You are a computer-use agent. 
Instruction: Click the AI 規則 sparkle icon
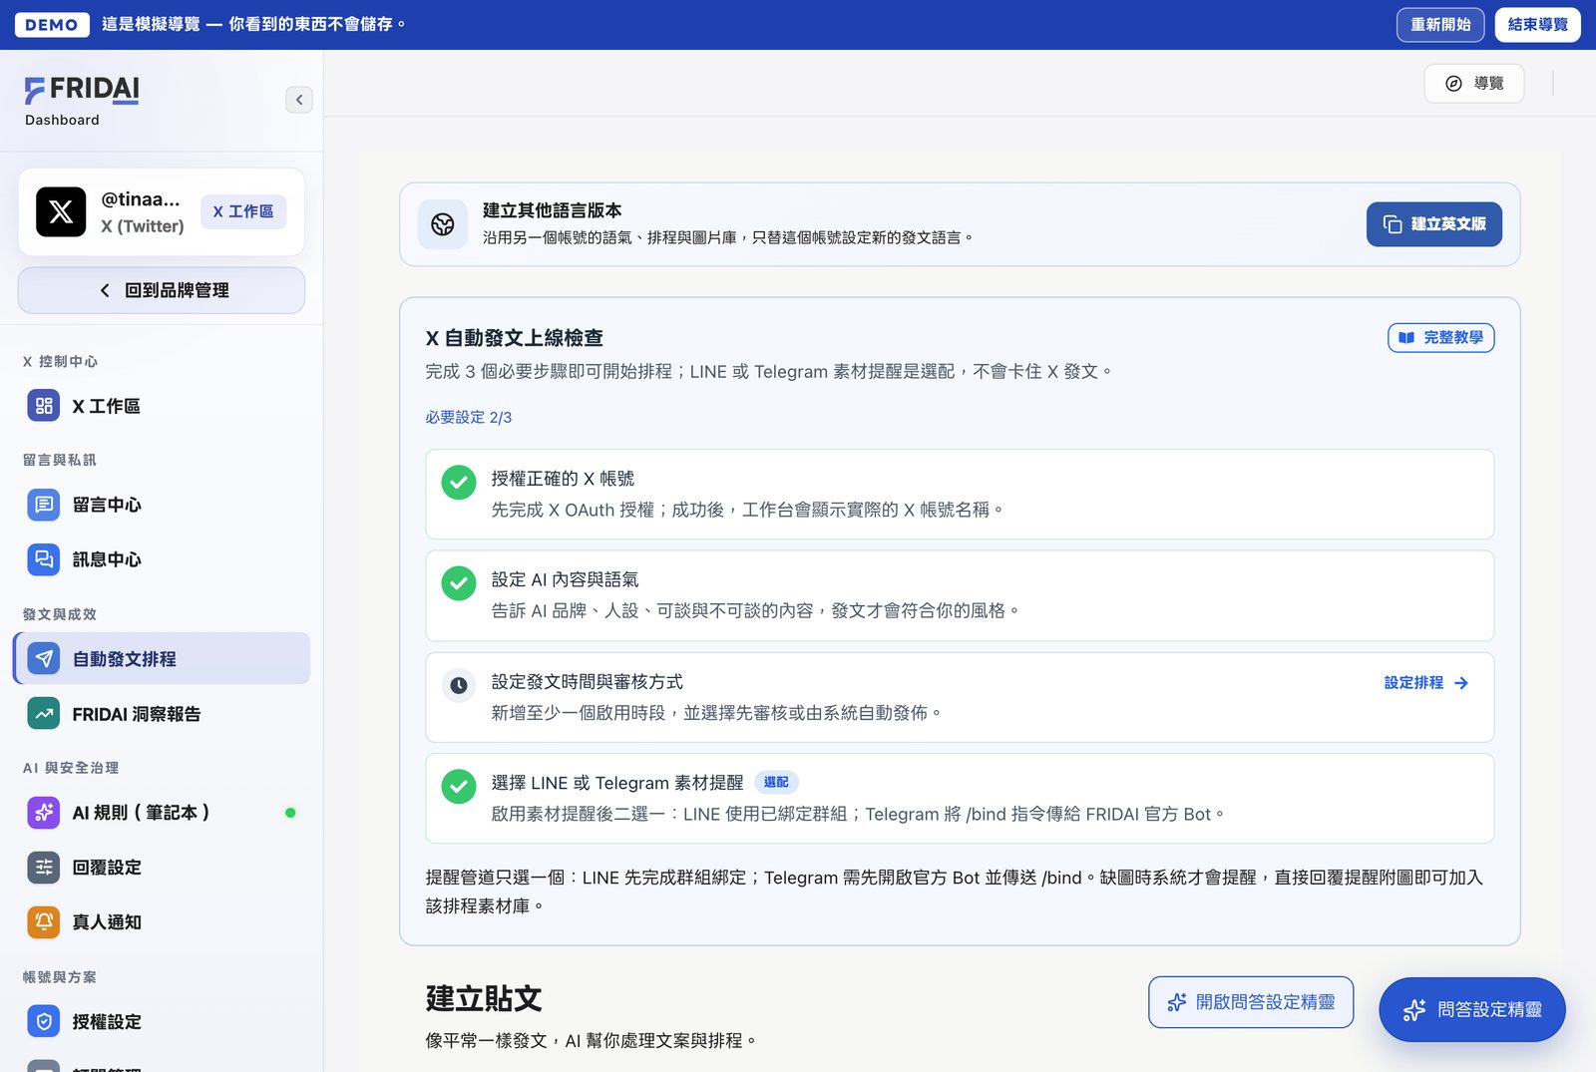click(44, 813)
